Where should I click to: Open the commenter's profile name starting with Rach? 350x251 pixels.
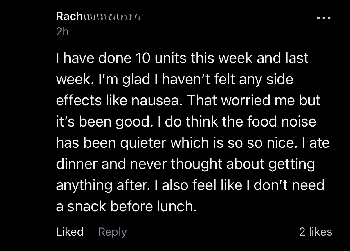click(x=99, y=16)
